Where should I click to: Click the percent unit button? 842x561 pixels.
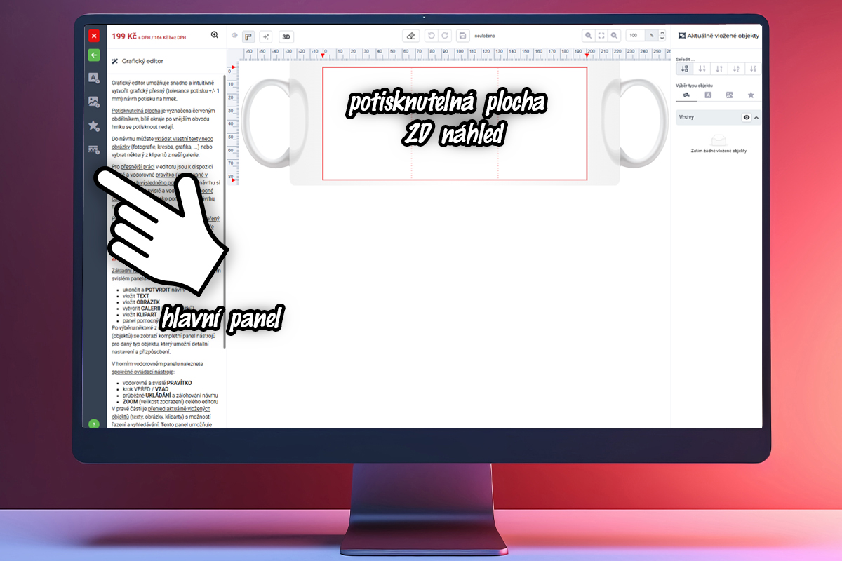point(652,36)
